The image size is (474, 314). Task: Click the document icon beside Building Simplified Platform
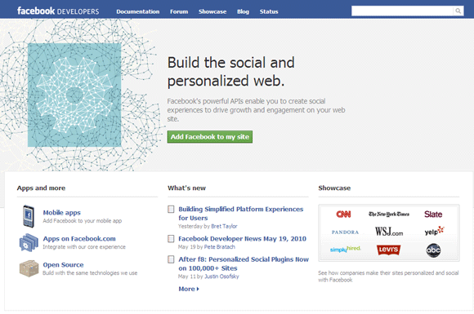click(x=171, y=209)
